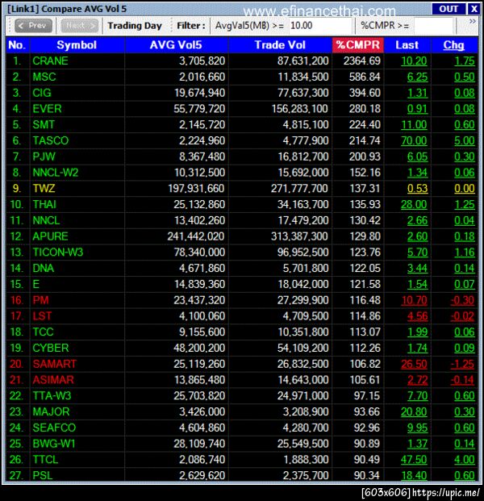Select the Trading Day toolbar label
The height and width of the screenshot is (501, 484).
(x=135, y=26)
